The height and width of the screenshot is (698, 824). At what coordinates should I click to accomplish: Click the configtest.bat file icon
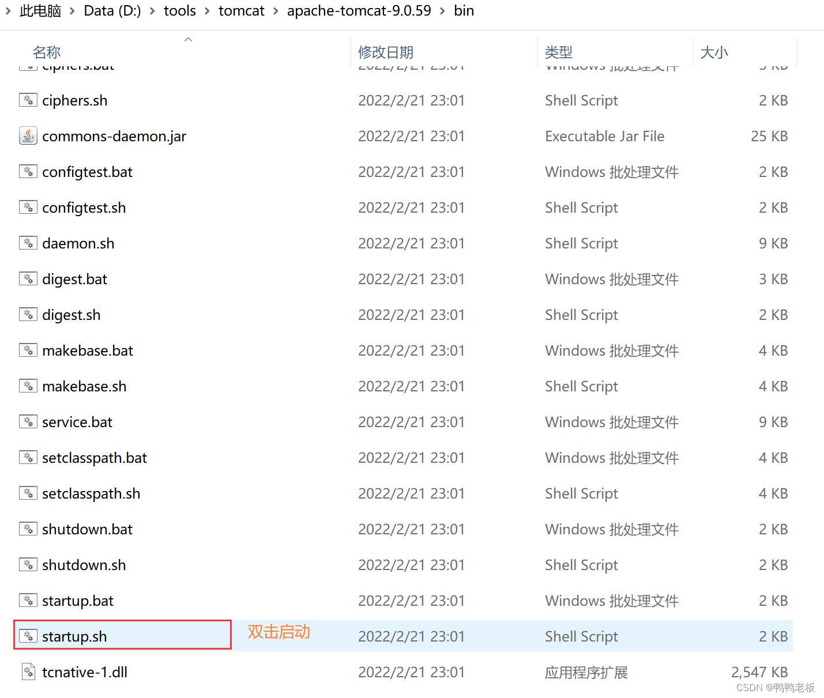(28, 171)
